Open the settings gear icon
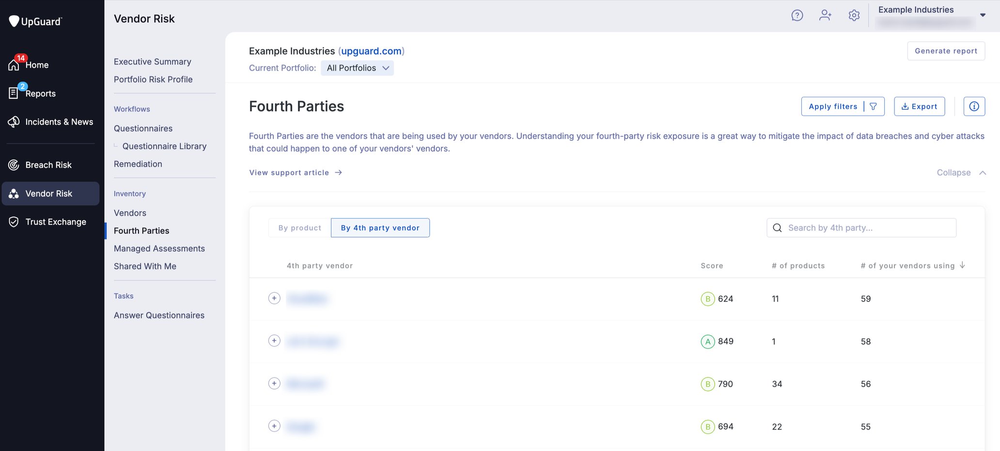Image resolution: width=1000 pixels, height=451 pixels. click(x=854, y=15)
